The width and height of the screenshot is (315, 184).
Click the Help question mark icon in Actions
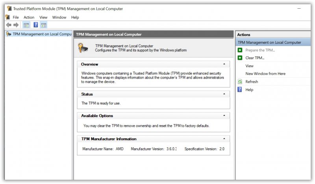tap(240, 90)
